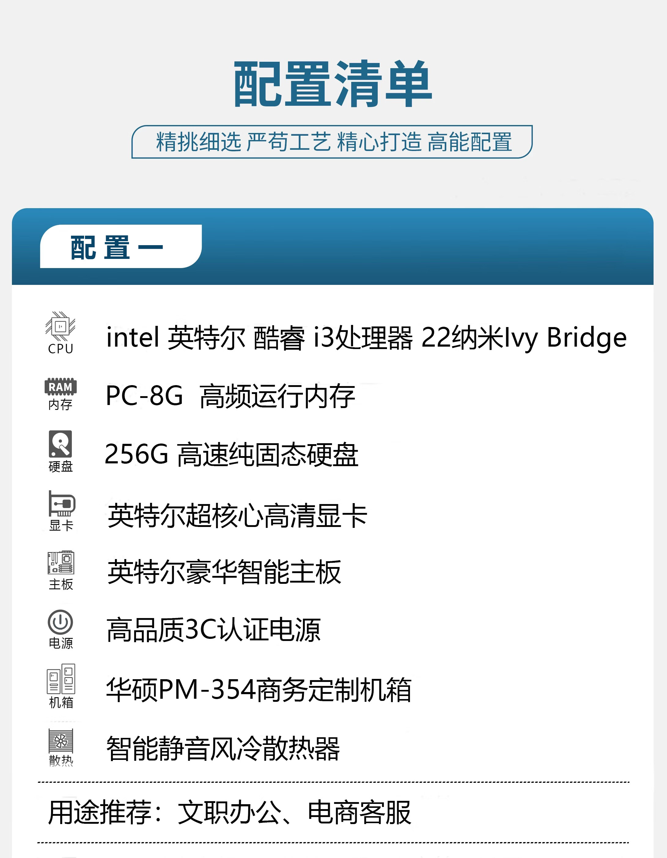Click the 256G 高速纯固态硬盘 text

coord(231,455)
